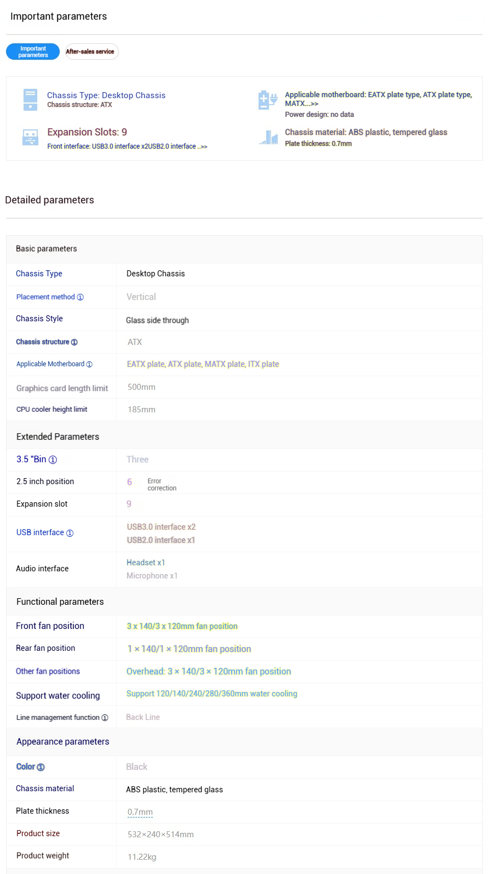The height and width of the screenshot is (874, 493).
Task: Click info icon beside Applicable Motherboard
Action: (89, 364)
